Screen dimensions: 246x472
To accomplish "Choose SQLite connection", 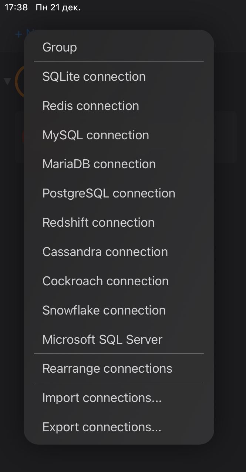I will tap(119, 76).
